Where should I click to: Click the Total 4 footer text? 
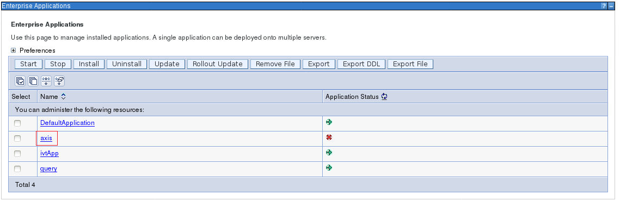(x=25, y=185)
